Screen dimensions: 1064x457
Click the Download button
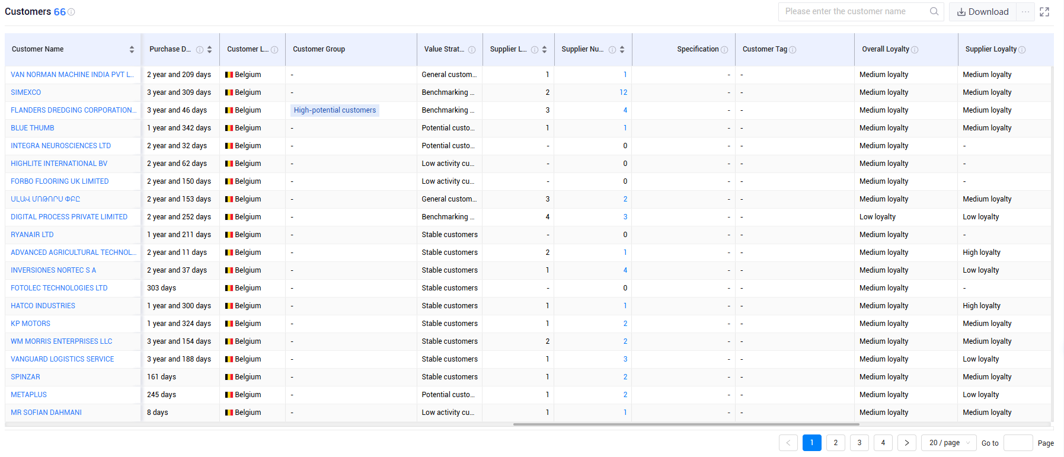click(x=983, y=12)
